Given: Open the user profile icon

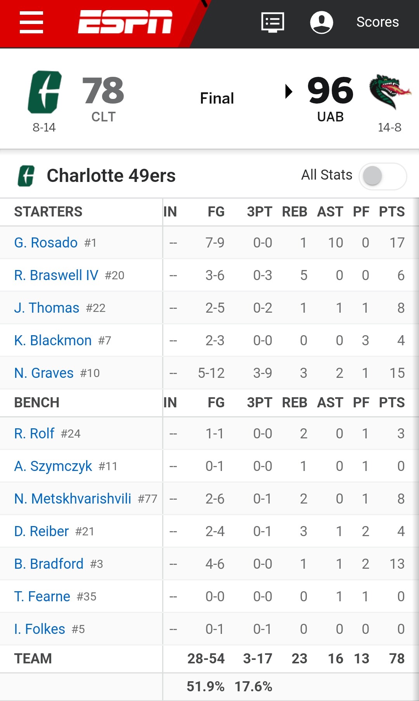Looking at the screenshot, I should click(322, 22).
